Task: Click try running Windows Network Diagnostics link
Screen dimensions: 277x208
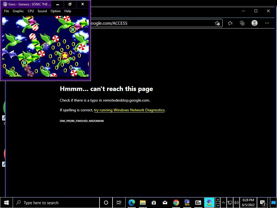Action: pos(129,110)
